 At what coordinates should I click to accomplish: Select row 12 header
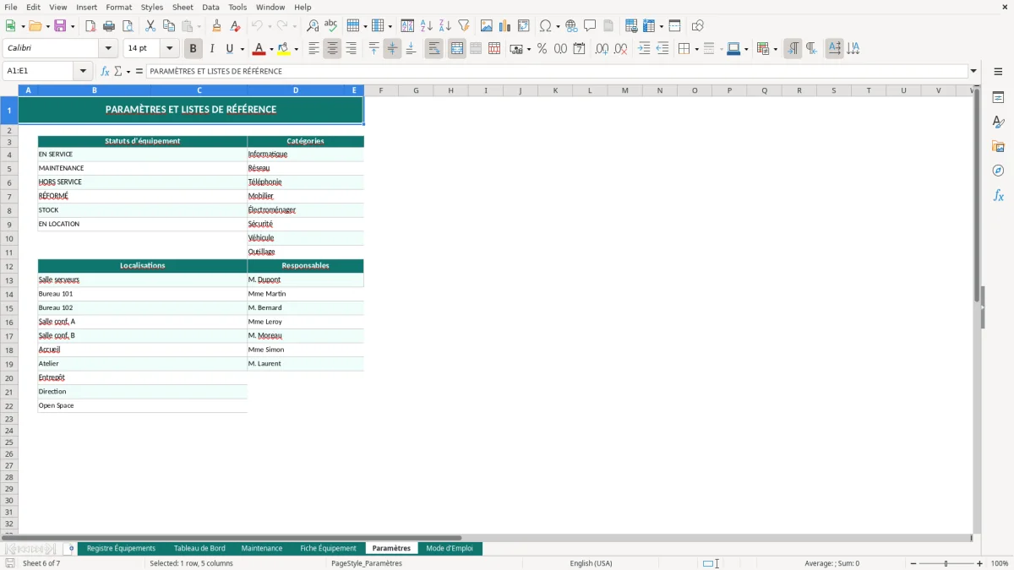coord(9,266)
